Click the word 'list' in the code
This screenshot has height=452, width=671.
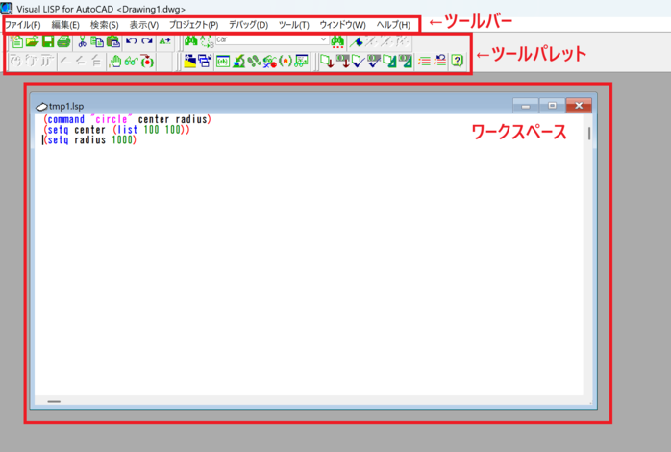pos(127,130)
